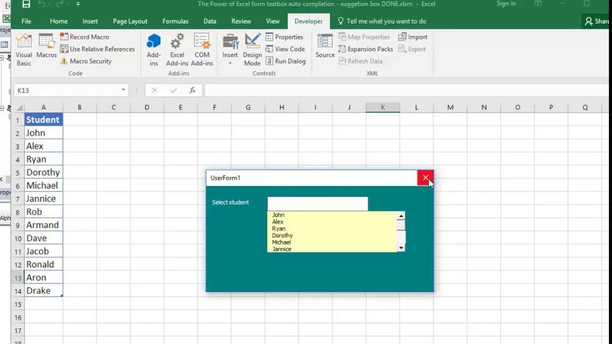Open Excel Add-ins manager
This screenshot has width=612, height=344.
click(177, 51)
